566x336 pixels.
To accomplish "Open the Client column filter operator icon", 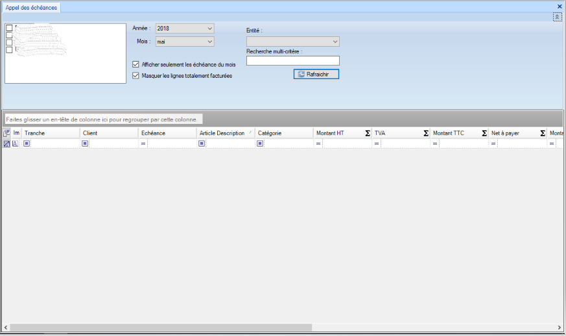I will [x=85, y=144].
